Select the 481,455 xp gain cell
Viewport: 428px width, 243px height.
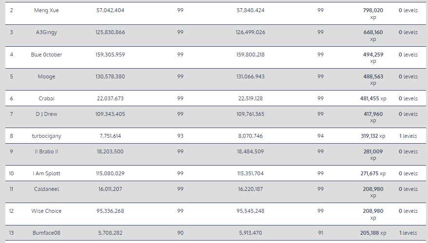click(373, 98)
